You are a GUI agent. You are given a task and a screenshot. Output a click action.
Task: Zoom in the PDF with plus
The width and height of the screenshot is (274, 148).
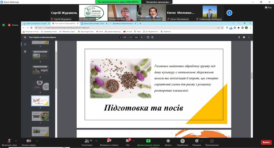click(x=142, y=37)
